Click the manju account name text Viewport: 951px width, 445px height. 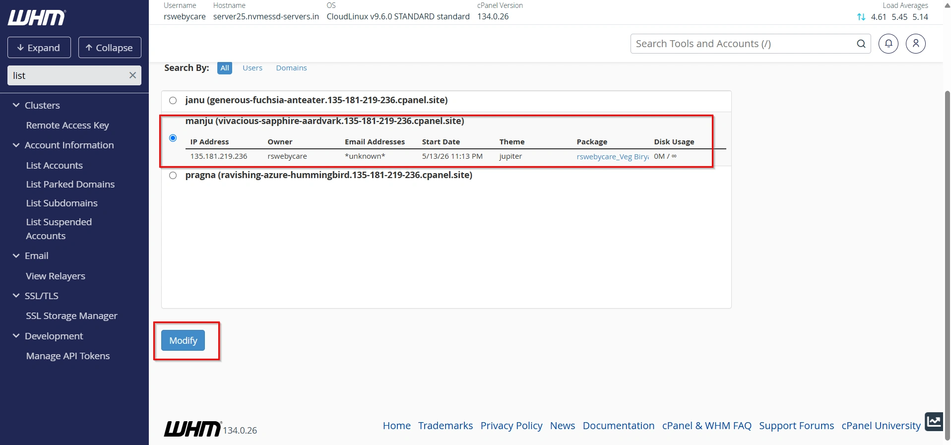point(325,121)
